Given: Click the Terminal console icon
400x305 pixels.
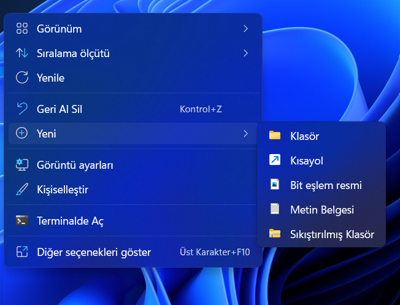Looking at the screenshot, I should [22, 220].
